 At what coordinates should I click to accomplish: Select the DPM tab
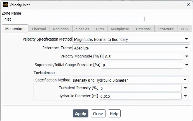point(100,29)
